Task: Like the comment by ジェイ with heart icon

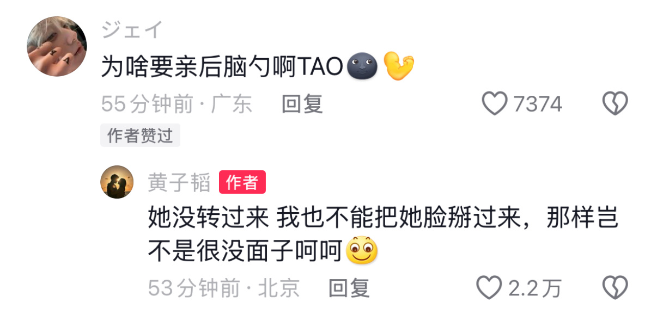Action: [x=495, y=103]
